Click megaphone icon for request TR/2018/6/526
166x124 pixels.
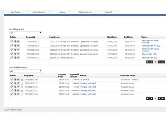[x=19, y=46]
